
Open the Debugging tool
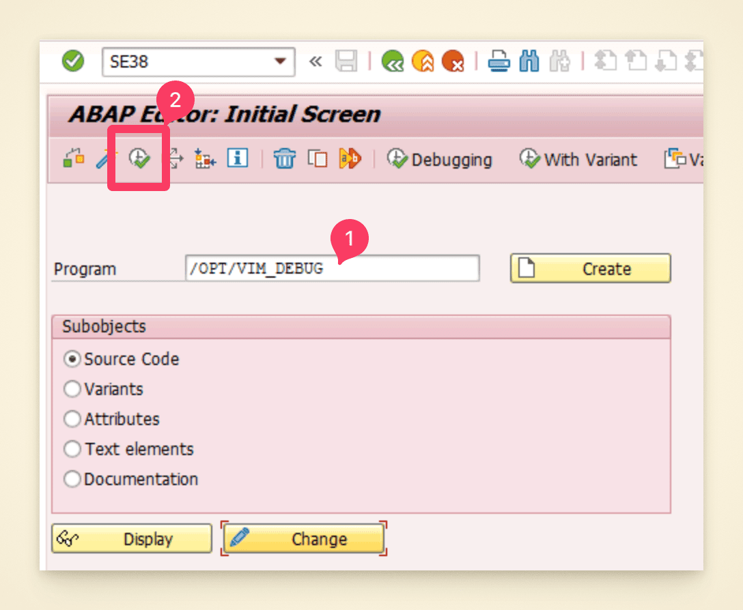tap(440, 159)
